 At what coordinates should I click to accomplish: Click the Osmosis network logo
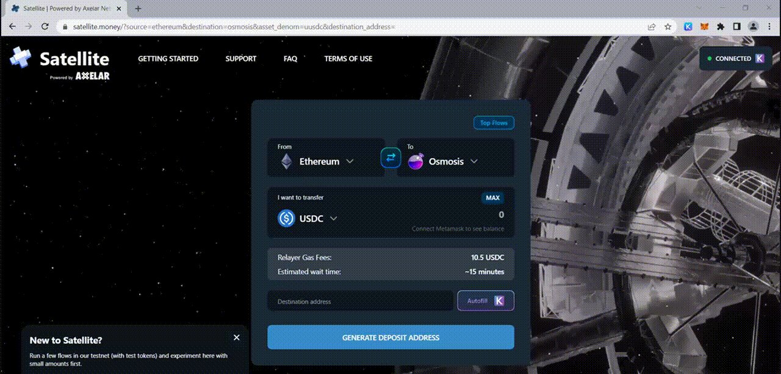pyautogui.click(x=416, y=161)
